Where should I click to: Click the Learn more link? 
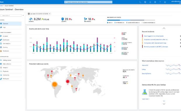(x=146, y=99)
